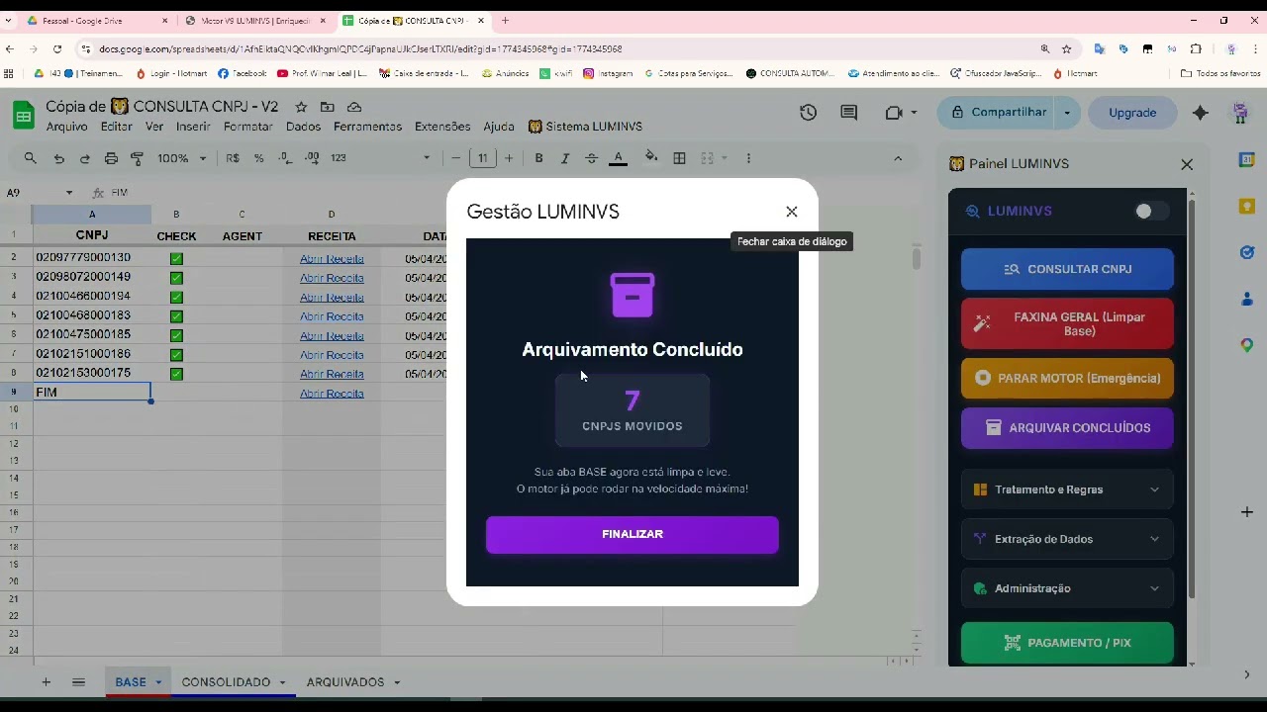The height and width of the screenshot is (712, 1267).
Task: Toggle the checkbox for CNPJ 02100475000185
Action: click(x=176, y=335)
